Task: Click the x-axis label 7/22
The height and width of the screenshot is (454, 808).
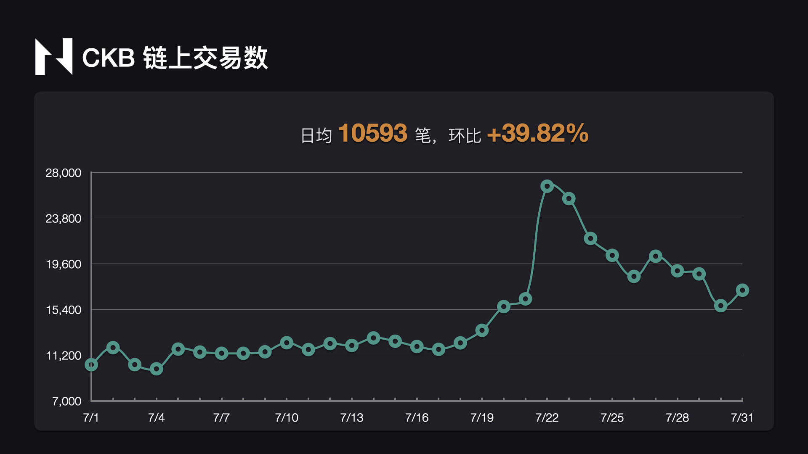Action: click(547, 418)
